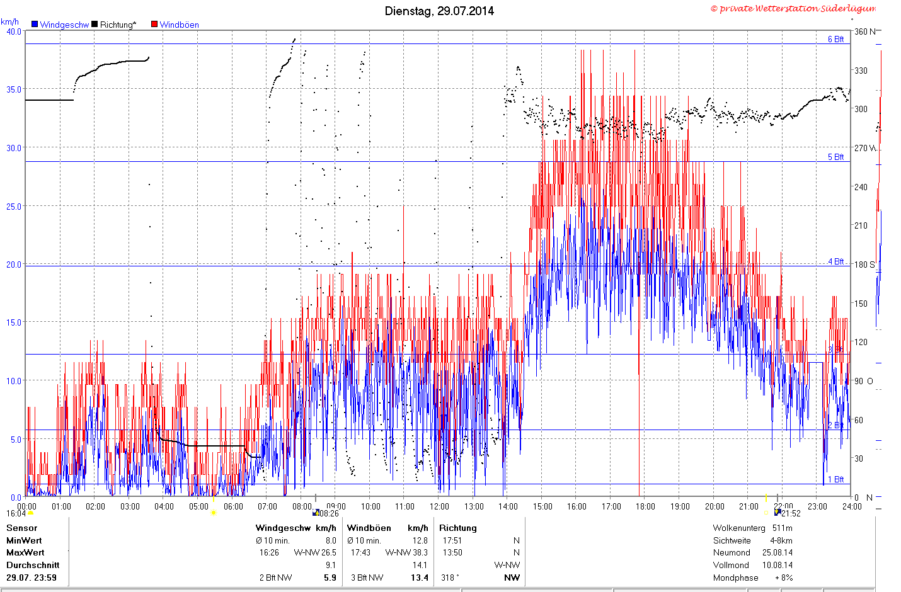Click the yellow sunrise sun icon below the time axis

(x=213, y=513)
